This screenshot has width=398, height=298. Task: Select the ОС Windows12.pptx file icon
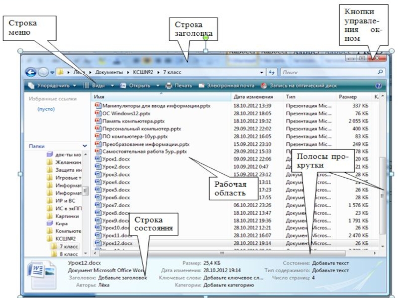(x=98, y=113)
